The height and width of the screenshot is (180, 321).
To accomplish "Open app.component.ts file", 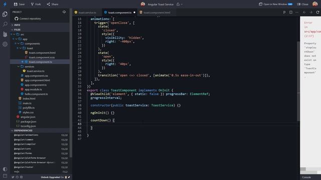I will click(x=36, y=85).
